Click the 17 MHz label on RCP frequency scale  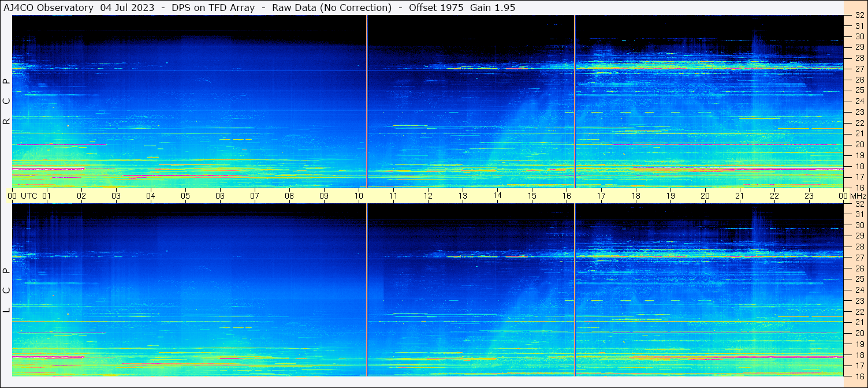coord(859,177)
